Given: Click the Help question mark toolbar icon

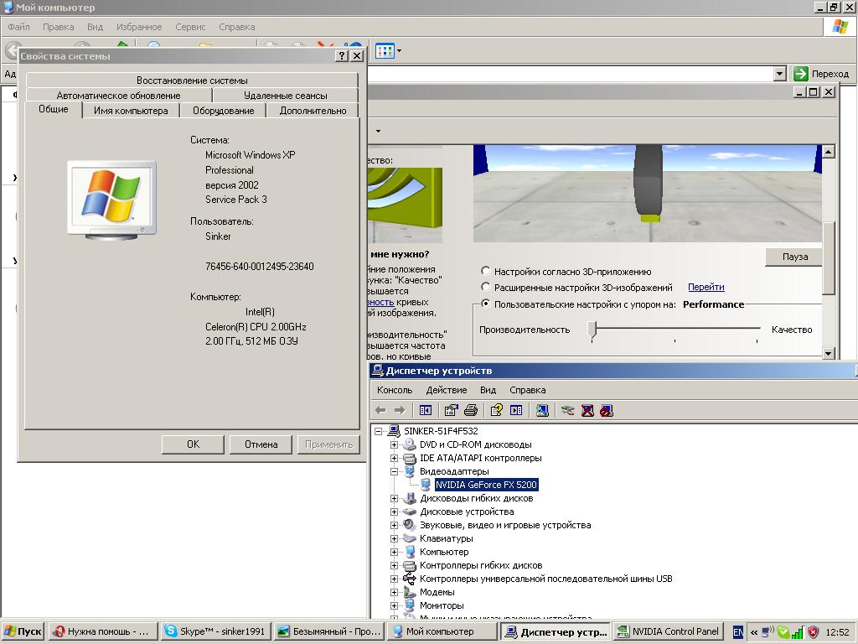Looking at the screenshot, I should [x=496, y=410].
